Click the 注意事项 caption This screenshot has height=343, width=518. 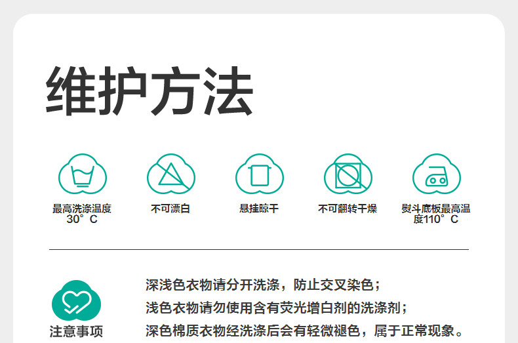[76, 331]
